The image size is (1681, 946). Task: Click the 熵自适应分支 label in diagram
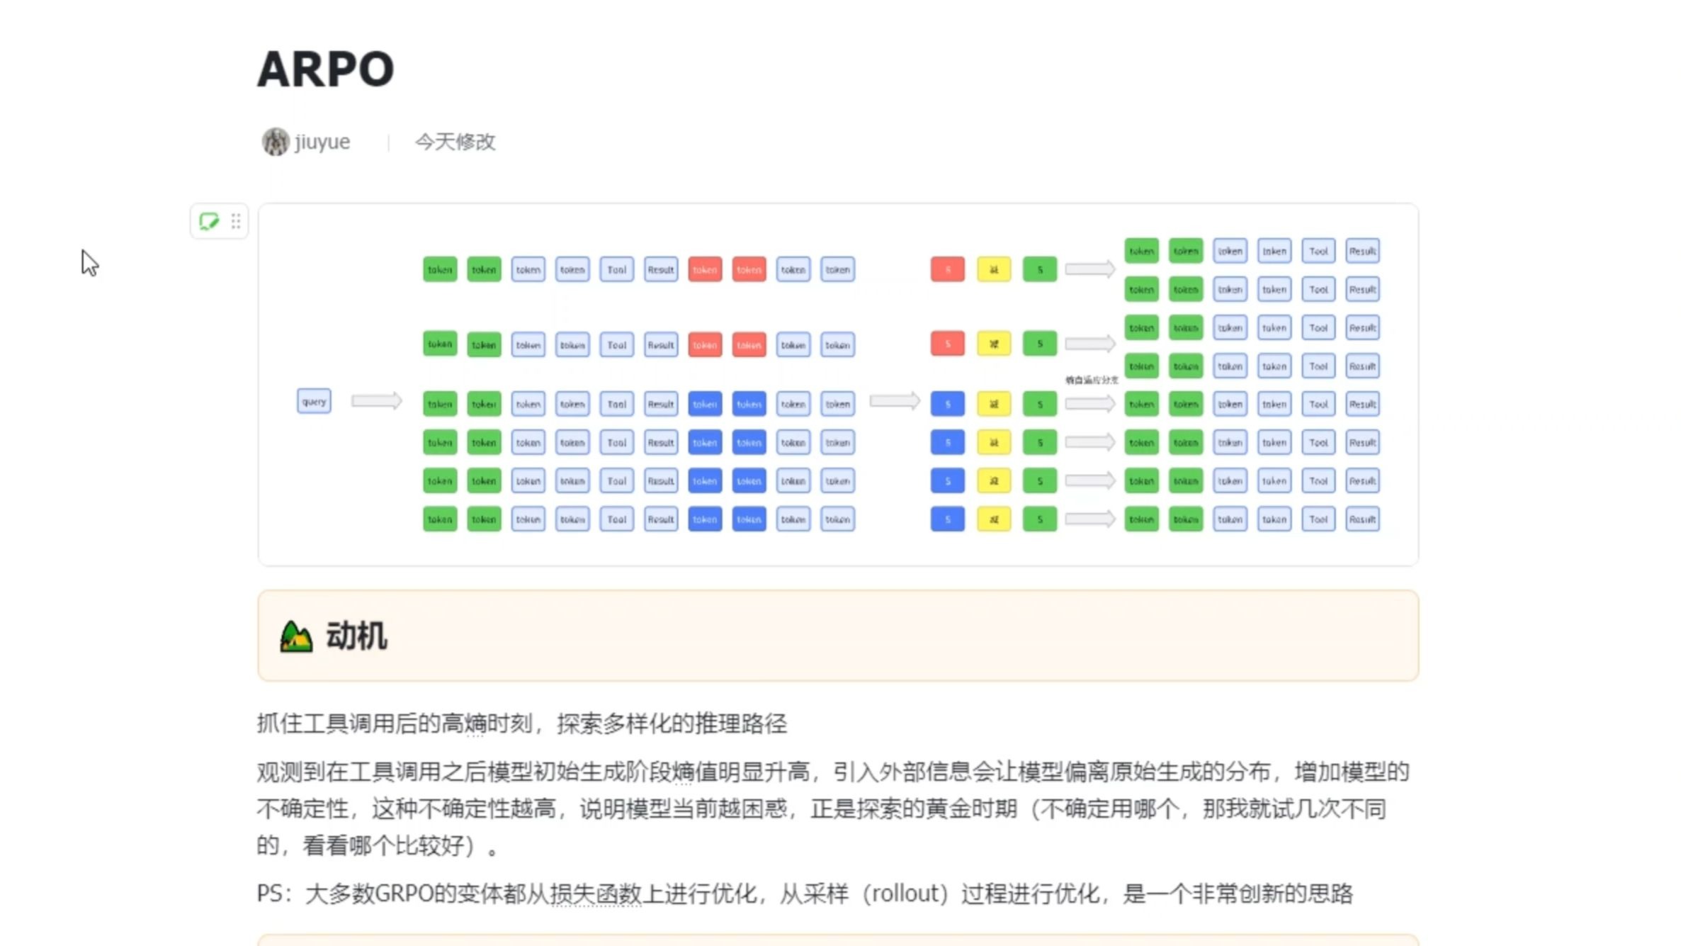pos(1092,380)
